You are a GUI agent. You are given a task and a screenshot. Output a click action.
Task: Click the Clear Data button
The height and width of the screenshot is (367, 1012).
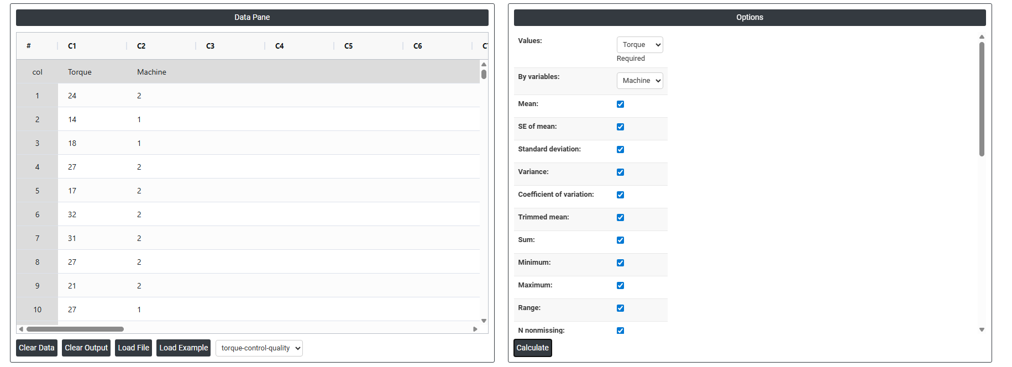click(x=36, y=348)
